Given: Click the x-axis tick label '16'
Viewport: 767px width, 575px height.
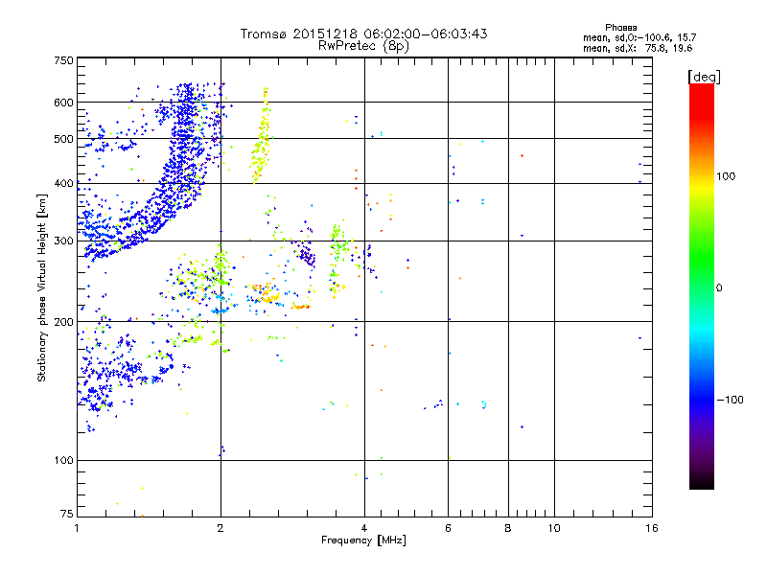Looking at the screenshot, I should 652,528.
